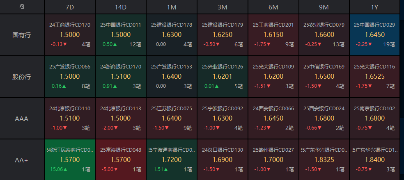Viewport: 404px width, 180px height.
Task: Select the 25兴业银行CD126 quote cell
Action: [x=223, y=77]
